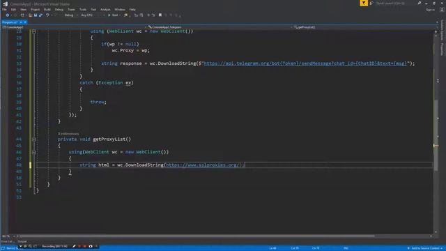Click the vertical scrollbar thumb of editor
Viewport: 446px width, 251px height.
point(436,135)
